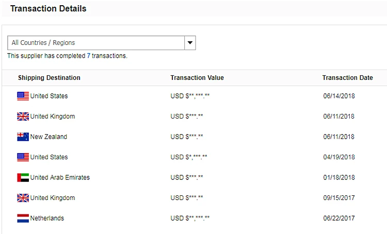
Task: Click the 7 transactions count link
Action: point(88,56)
